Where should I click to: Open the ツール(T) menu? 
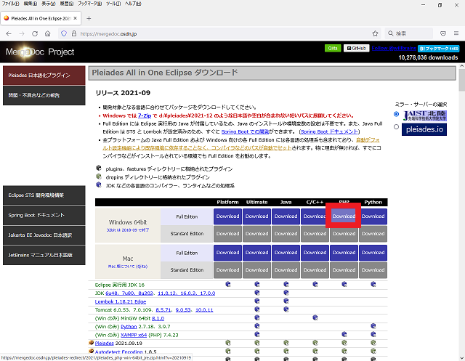click(x=113, y=4)
